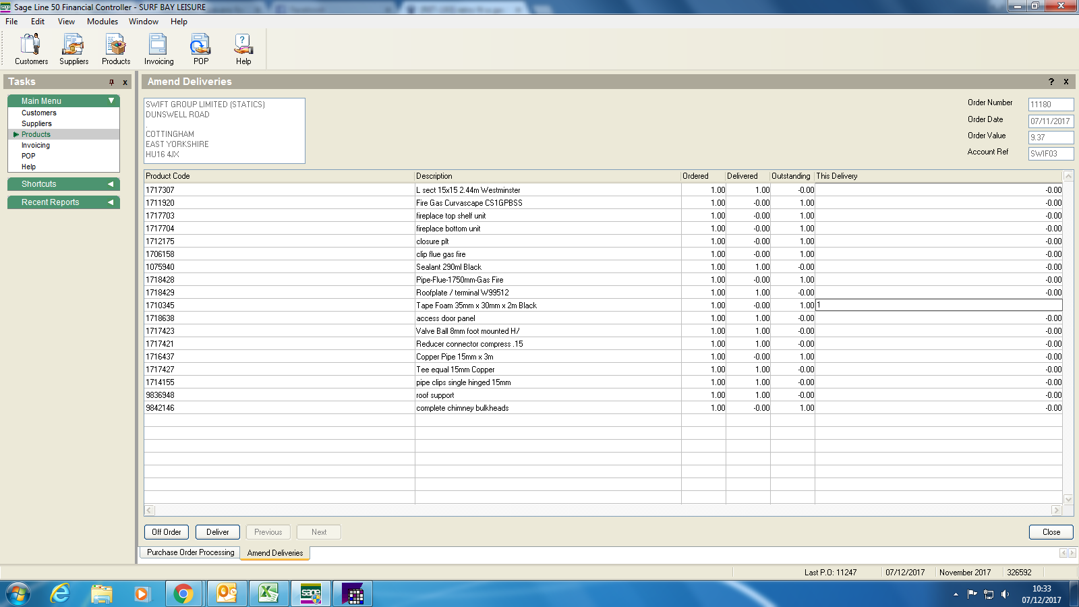Open Windows Explorer from the taskbar
This screenshot has height=607, width=1079.
pos(101,594)
